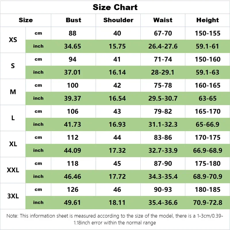Click 3XL height inch value 70.9-72.8
The width and height of the screenshot is (230, 230).
click(x=208, y=203)
